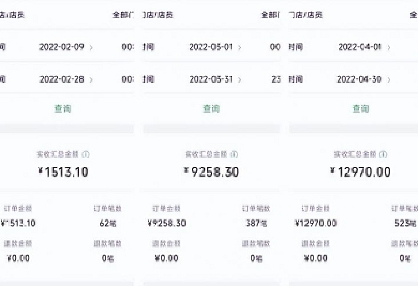Open the 全部 store selector in left panel
The width and height of the screenshot is (418, 286).
pos(123,15)
